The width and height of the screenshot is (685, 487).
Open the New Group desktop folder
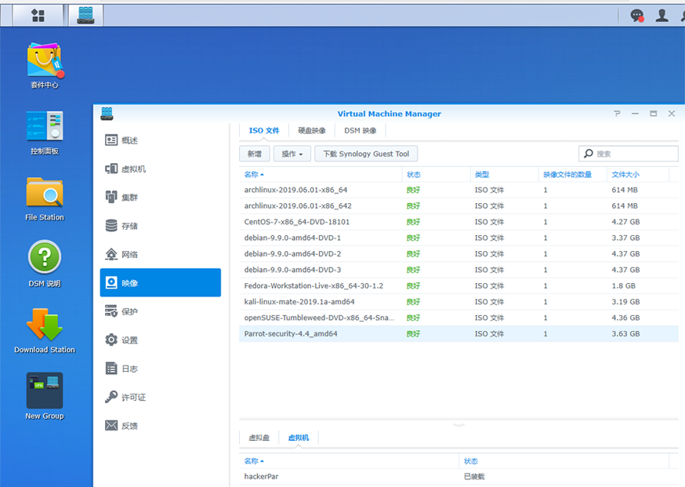coord(45,392)
